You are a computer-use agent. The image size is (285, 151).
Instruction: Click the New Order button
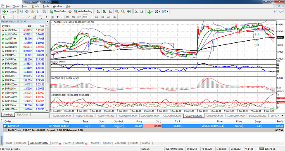tap(58, 11)
